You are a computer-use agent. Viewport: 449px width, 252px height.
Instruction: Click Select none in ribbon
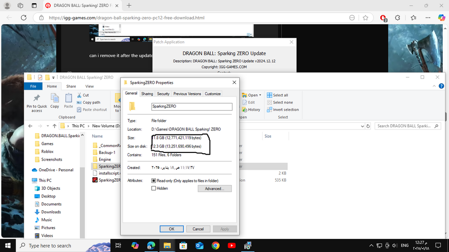[x=280, y=102]
